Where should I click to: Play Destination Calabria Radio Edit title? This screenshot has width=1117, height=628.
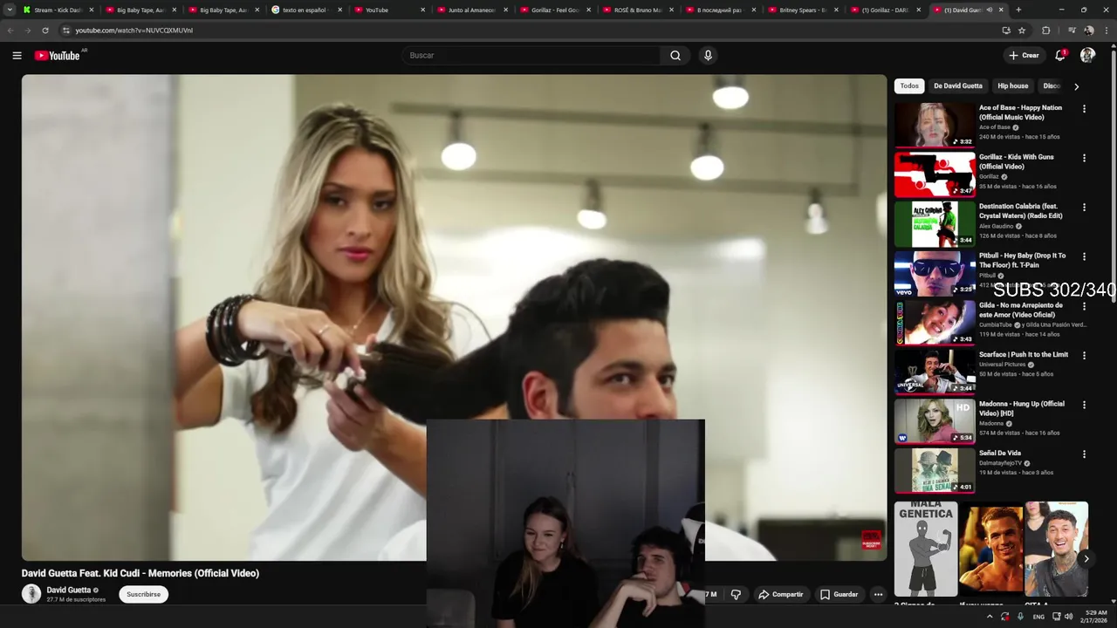1020,211
